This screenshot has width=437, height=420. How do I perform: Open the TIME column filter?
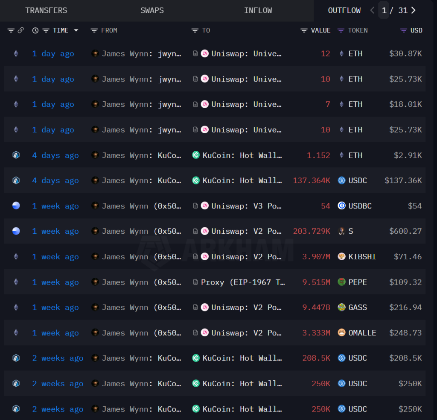tap(46, 30)
